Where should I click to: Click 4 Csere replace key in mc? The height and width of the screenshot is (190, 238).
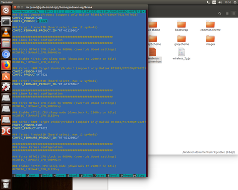pyautogui.click(x=59, y=176)
